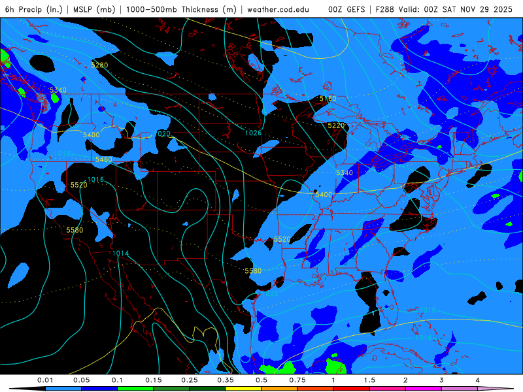Screen dimensions: 523x392
Task: Click the 1026 pressure contour label
Action: click(x=253, y=133)
